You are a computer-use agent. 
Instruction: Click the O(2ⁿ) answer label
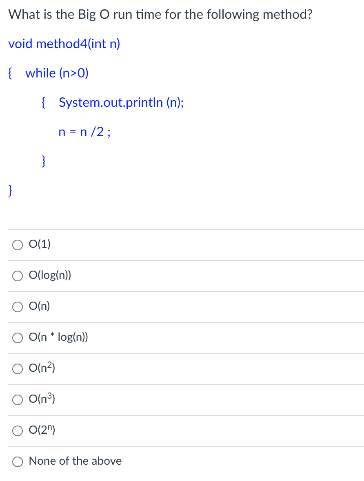pyautogui.click(x=42, y=430)
